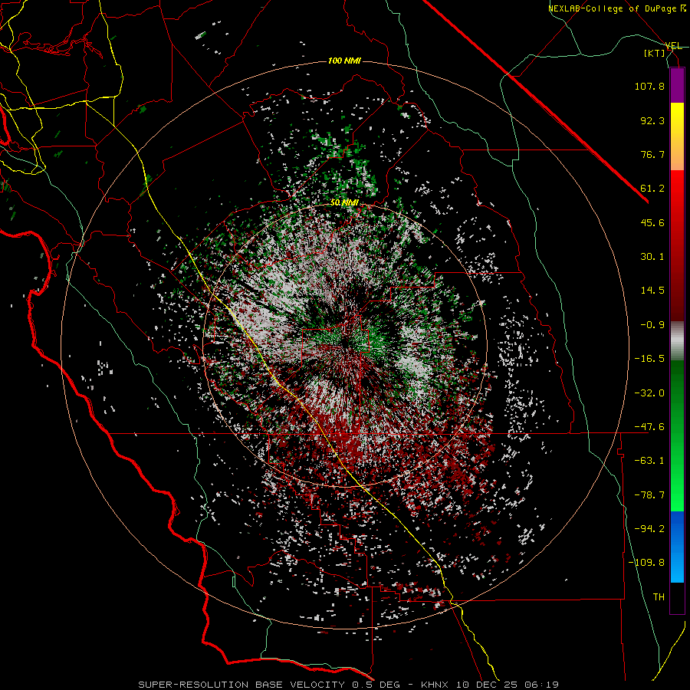
Task: Click the 76.7 velocity scale value
Action: point(652,154)
